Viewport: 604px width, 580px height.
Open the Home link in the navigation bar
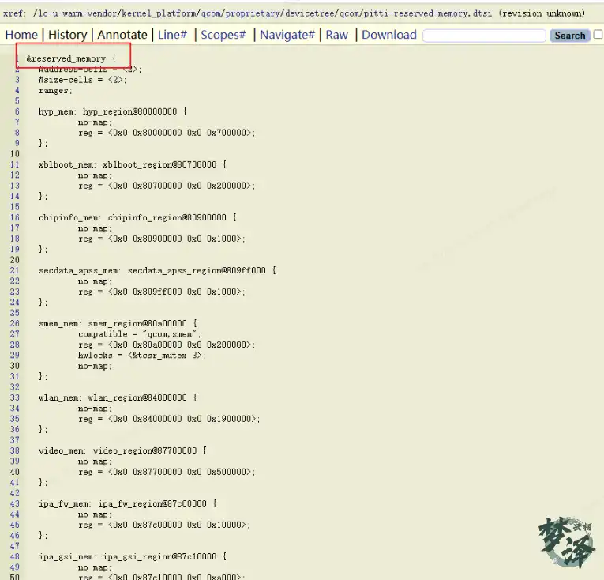pos(21,35)
